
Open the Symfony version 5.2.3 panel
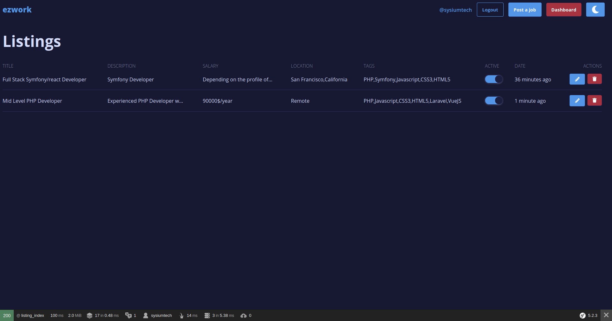[x=589, y=315]
